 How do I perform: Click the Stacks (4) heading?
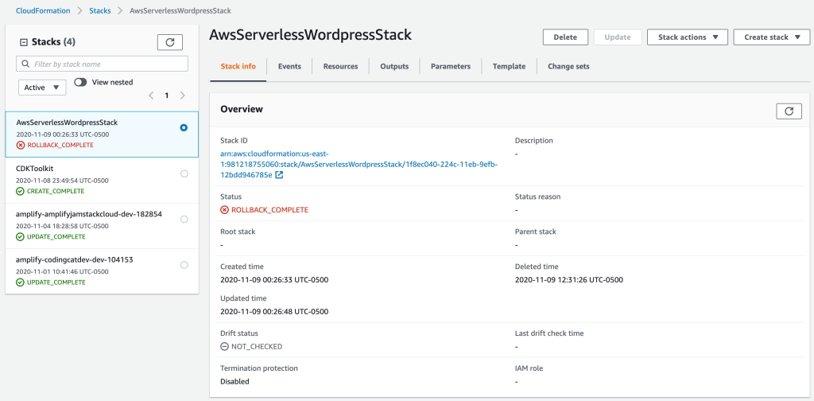[x=53, y=42]
